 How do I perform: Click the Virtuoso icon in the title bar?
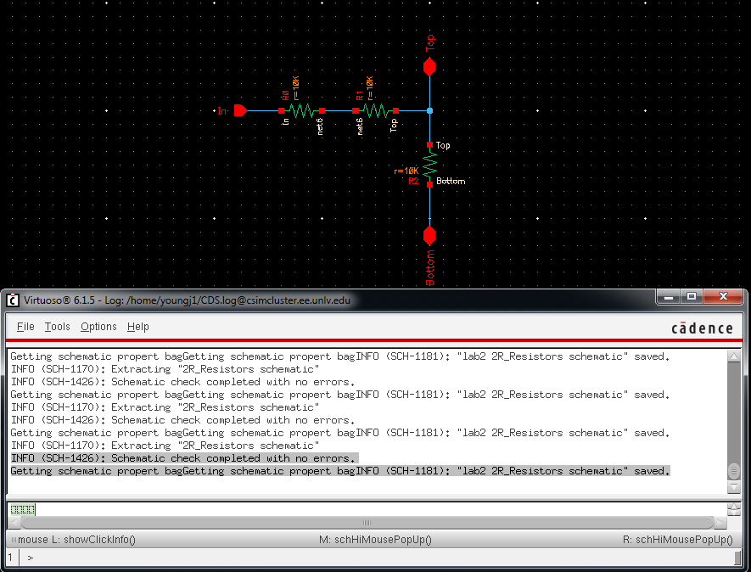[x=11, y=300]
